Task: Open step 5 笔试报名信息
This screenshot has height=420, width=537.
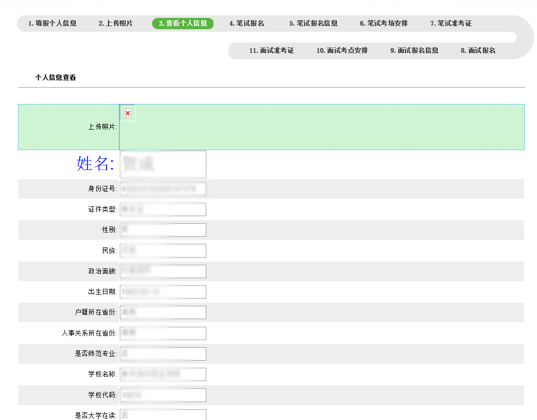Action: [x=313, y=24]
